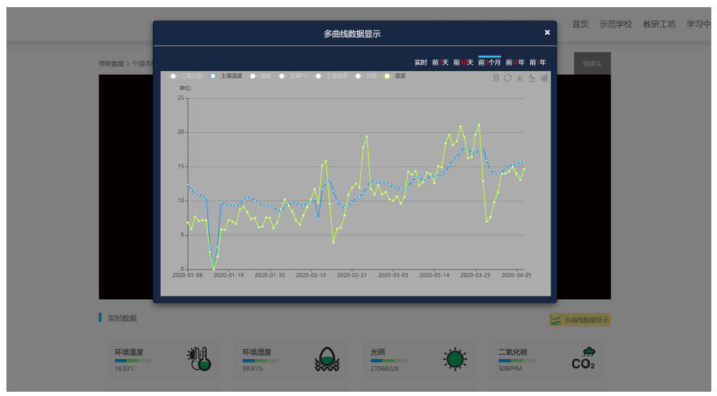
Task: Click the chart restore/refresh icon
Action: coord(508,77)
